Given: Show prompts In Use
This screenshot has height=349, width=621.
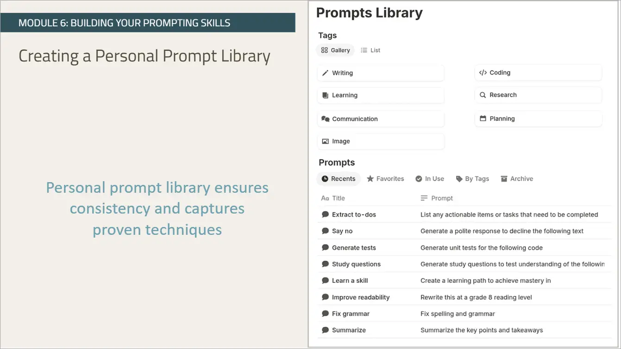Looking at the screenshot, I should [x=430, y=179].
